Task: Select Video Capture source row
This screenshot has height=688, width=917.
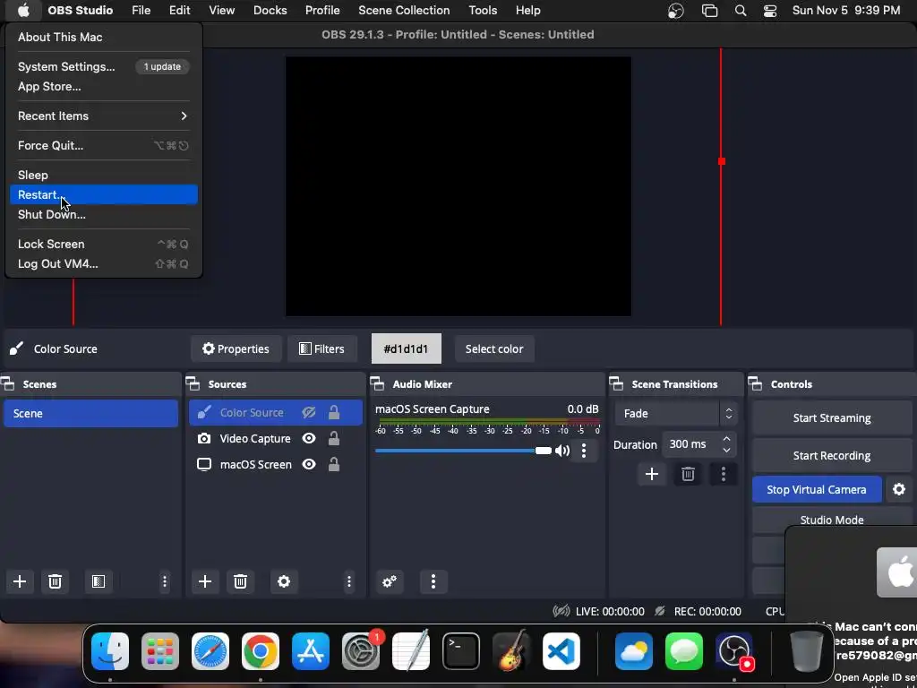Action: [276, 439]
